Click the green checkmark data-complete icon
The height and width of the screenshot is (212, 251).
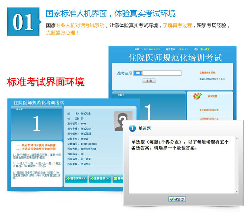click(x=197, y=96)
